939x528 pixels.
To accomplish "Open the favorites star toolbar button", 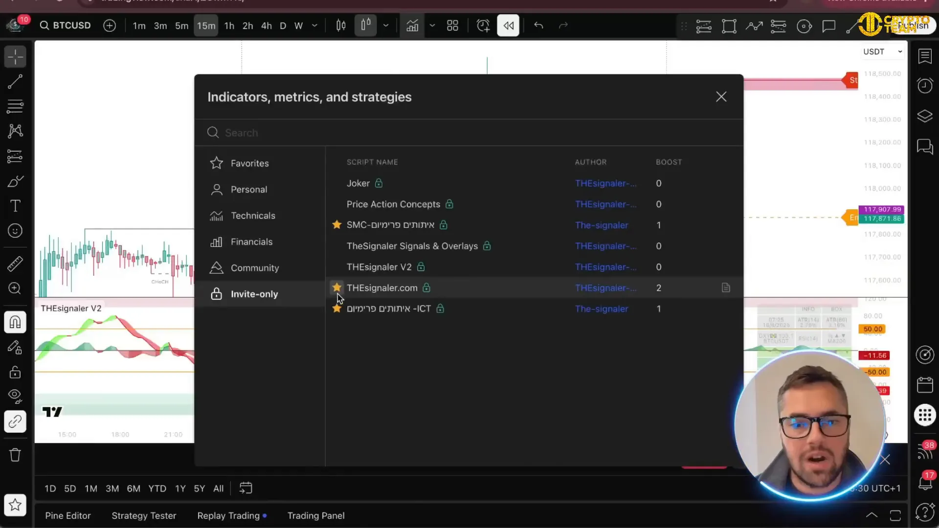I will click(15, 505).
